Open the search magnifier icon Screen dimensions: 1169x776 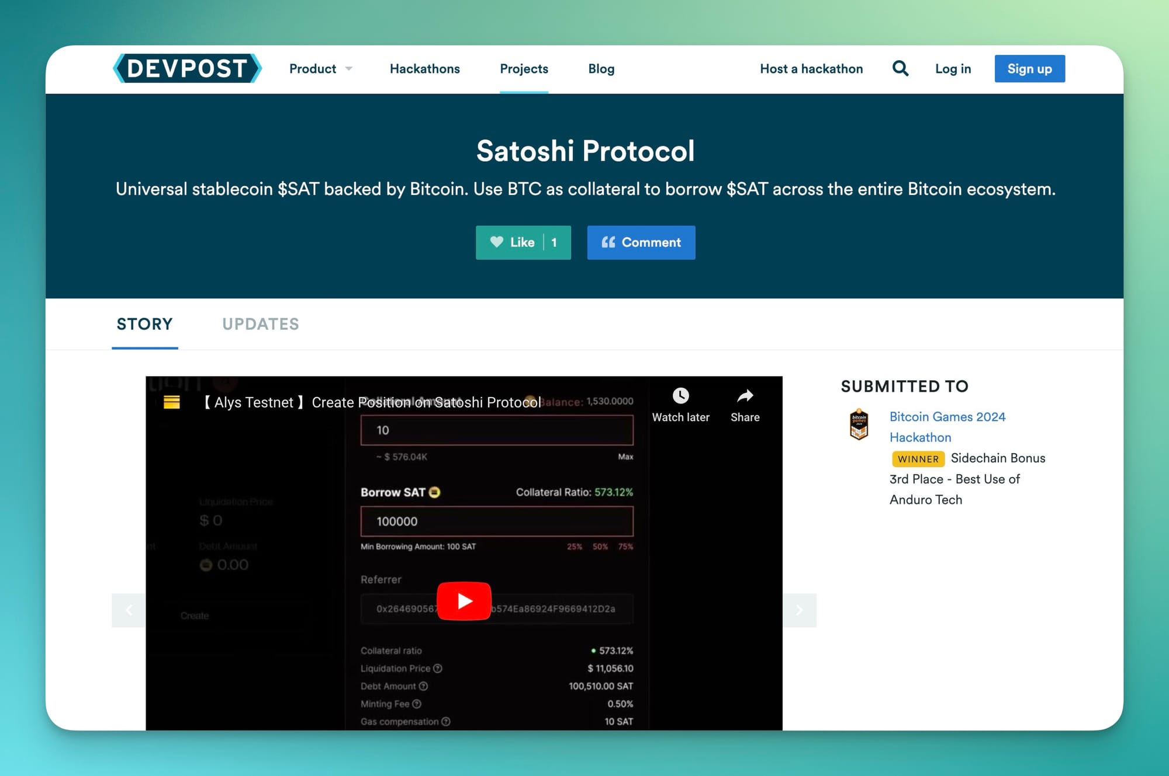pos(900,68)
